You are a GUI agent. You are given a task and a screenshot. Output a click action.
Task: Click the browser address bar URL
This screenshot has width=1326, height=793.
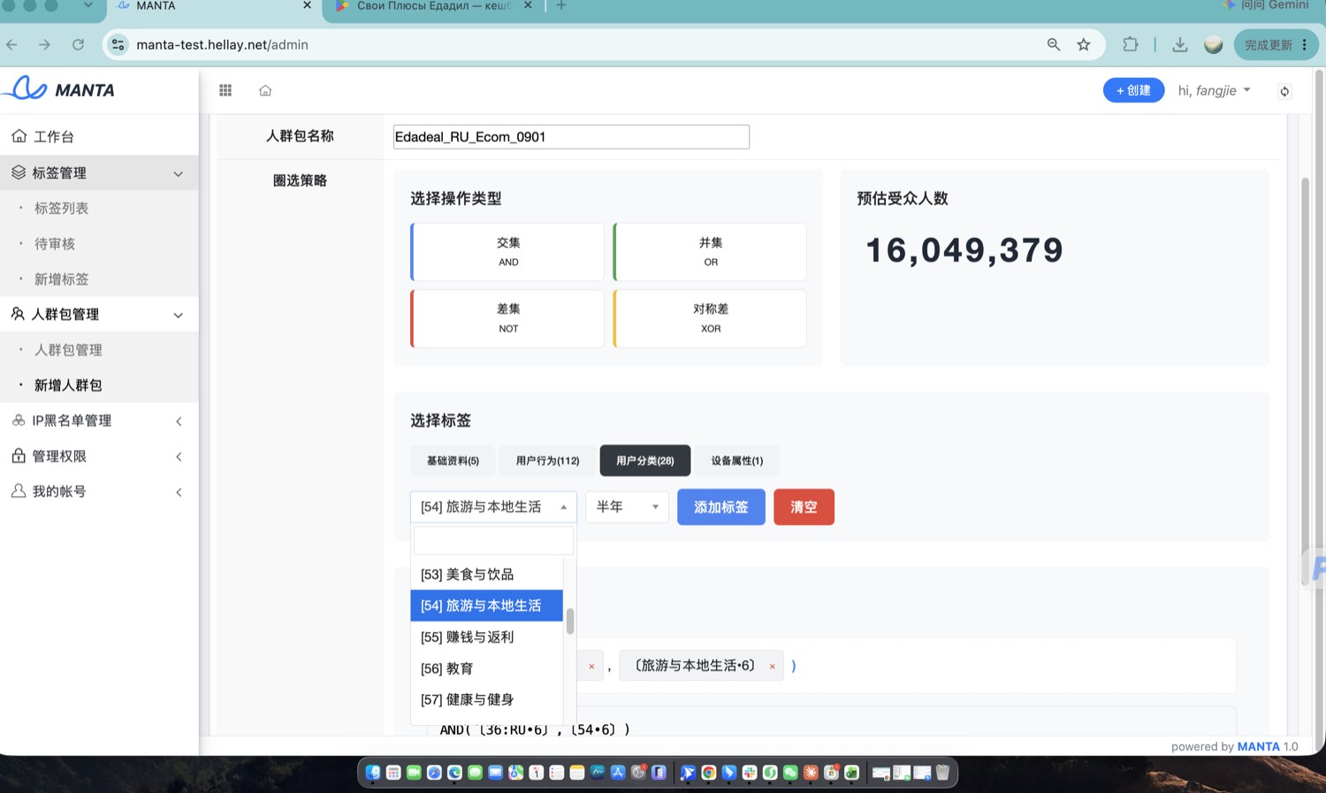222,44
